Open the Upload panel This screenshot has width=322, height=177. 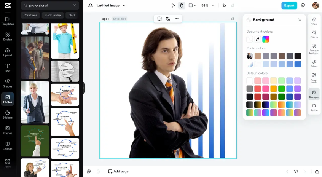[x=8, y=53]
